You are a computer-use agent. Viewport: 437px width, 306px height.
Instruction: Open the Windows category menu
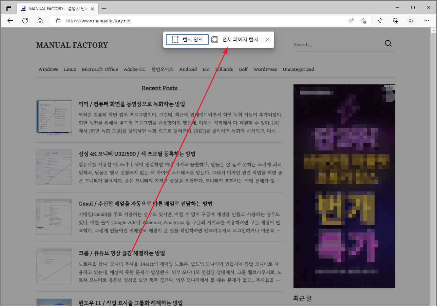(48, 69)
